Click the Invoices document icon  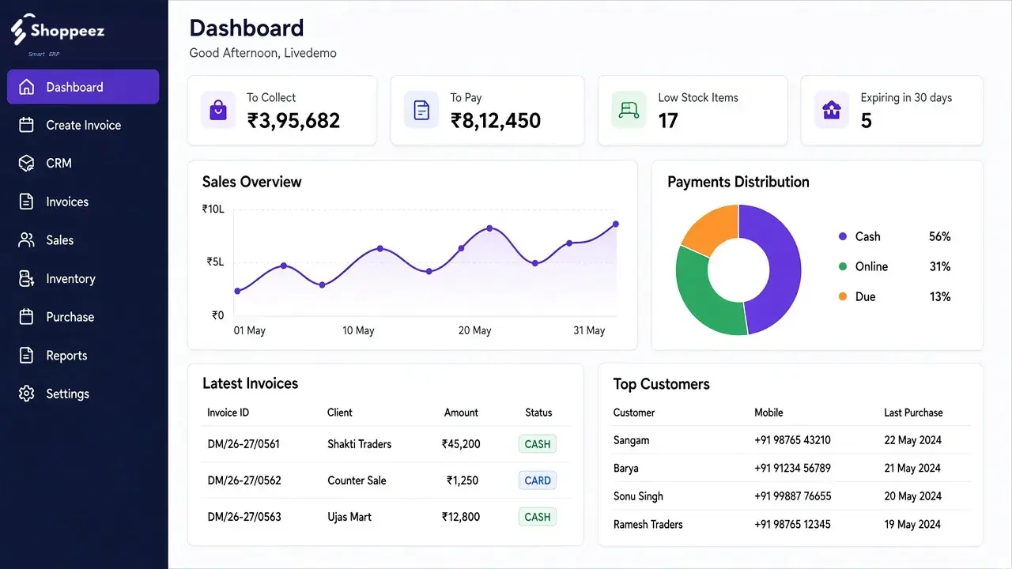(x=27, y=202)
